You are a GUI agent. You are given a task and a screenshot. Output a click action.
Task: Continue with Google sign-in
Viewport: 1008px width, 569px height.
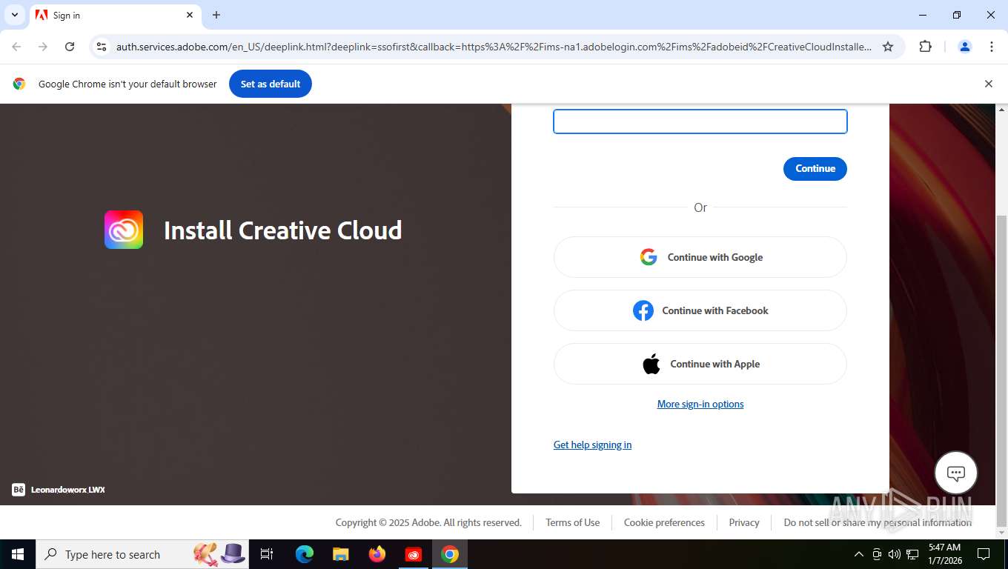point(700,257)
